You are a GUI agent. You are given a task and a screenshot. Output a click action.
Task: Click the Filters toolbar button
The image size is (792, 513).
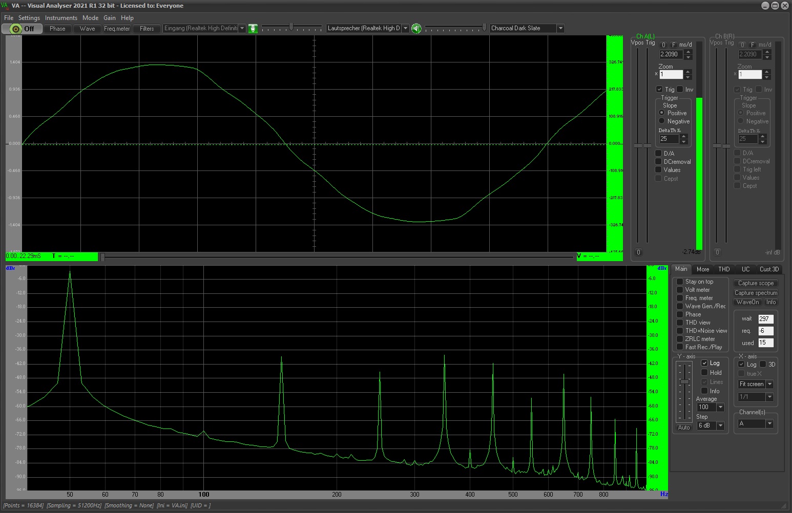point(147,29)
